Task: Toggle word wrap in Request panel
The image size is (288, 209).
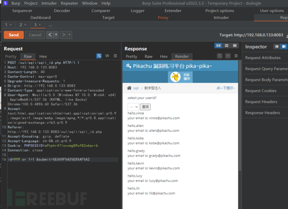Action: coord(99,56)
